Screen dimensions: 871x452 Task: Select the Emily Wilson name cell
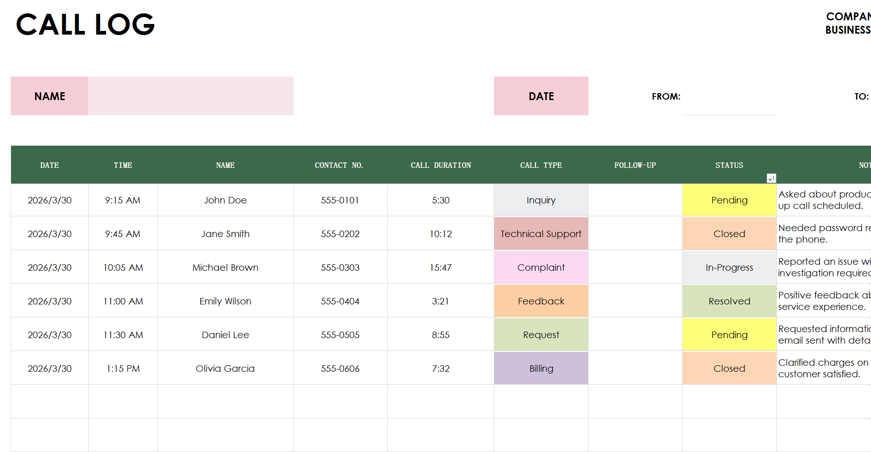pos(225,301)
